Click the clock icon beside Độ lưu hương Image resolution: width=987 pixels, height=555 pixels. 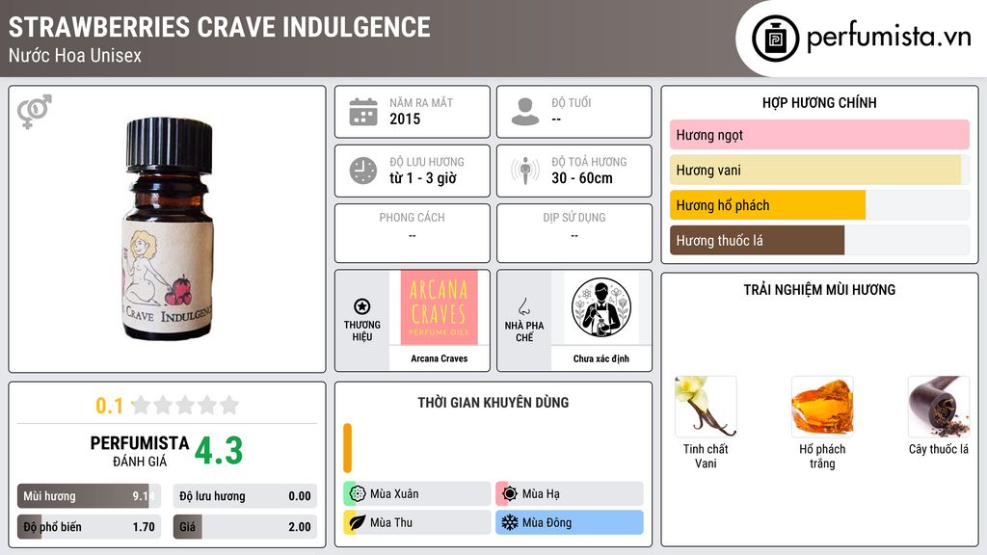point(363,171)
